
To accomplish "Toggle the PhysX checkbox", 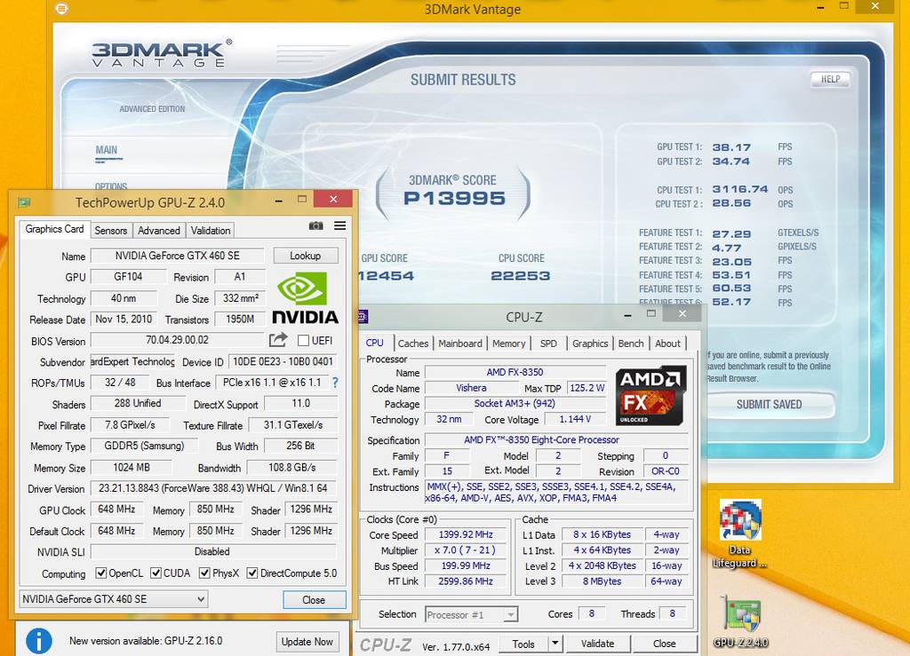I will [x=205, y=573].
